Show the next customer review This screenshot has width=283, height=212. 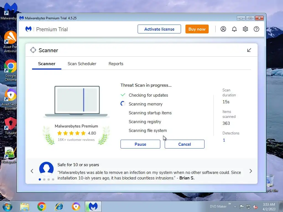(251, 171)
